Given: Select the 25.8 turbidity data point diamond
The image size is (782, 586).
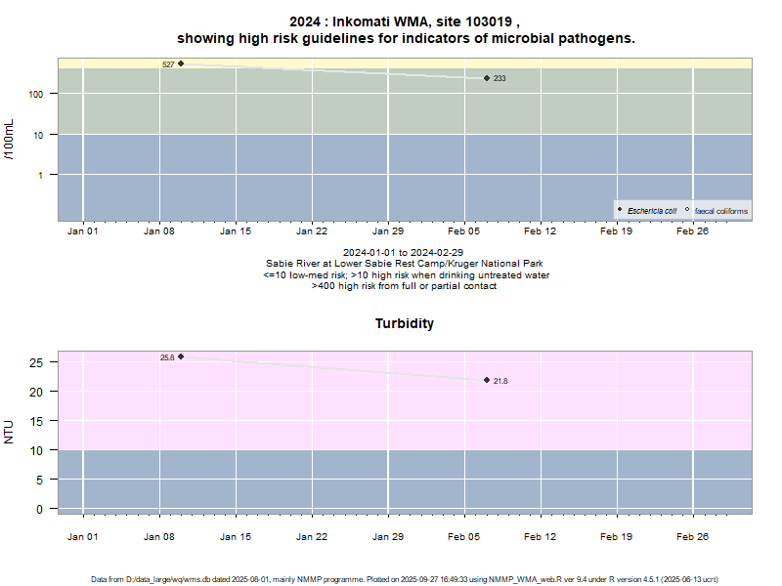Looking at the screenshot, I should click(x=181, y=356).
